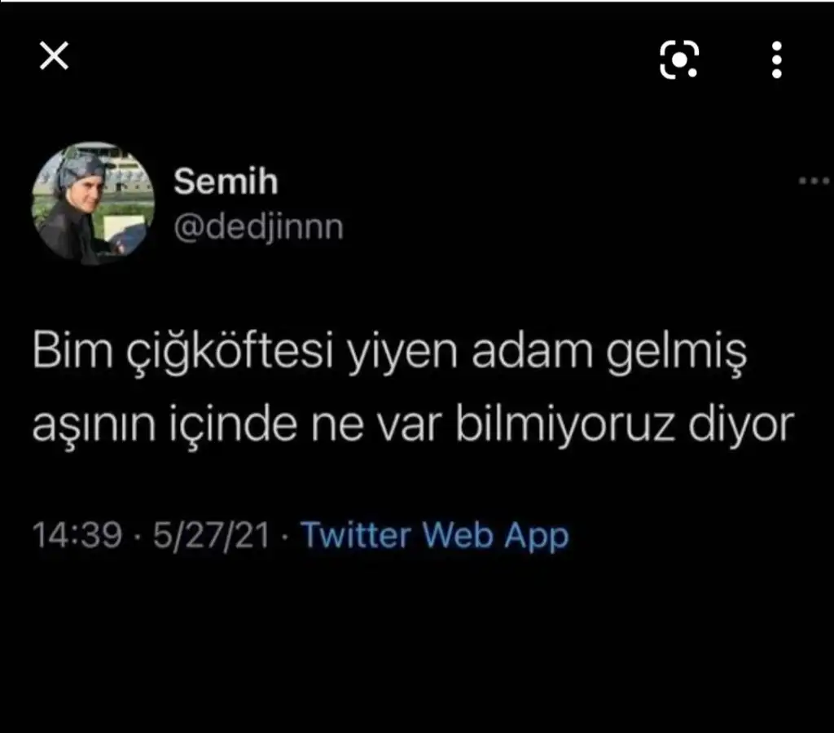Close the image viewer with the X
Viewport: 834px width, 733px height.
pos(55,56)
